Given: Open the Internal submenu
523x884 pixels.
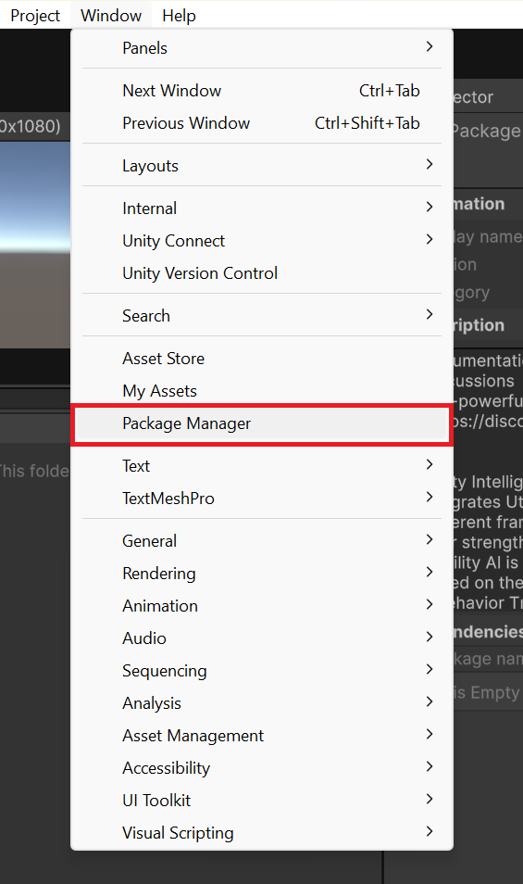Looking at the screenshot, I should click(262, 208).
